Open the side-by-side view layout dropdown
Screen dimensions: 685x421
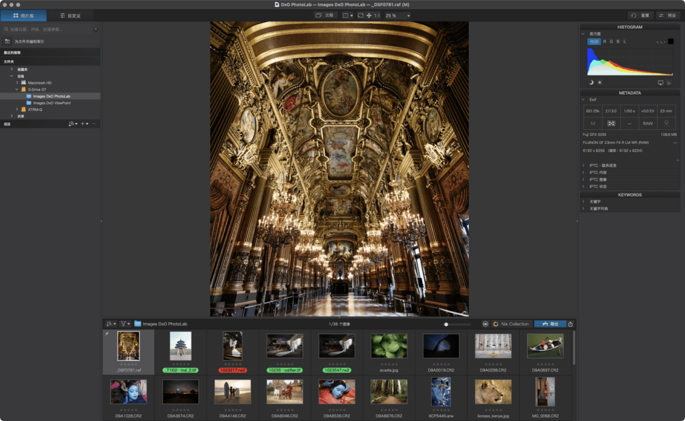coord(348,15)
